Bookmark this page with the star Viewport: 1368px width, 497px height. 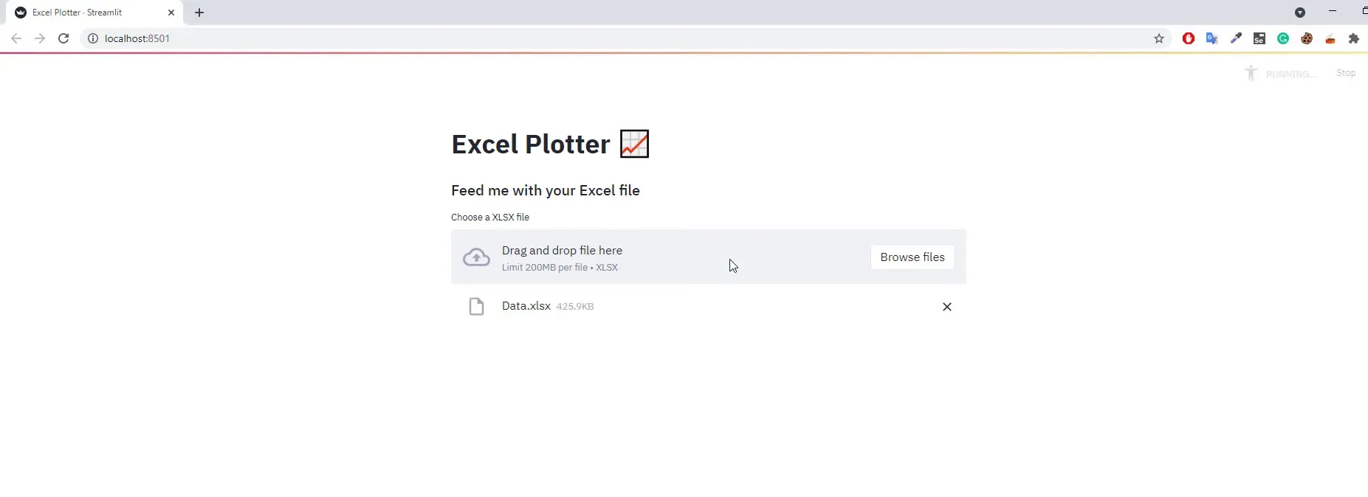[1159, 38]
